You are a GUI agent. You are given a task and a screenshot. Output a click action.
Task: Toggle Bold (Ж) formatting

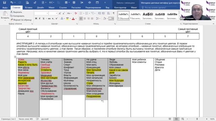[36, 18]
